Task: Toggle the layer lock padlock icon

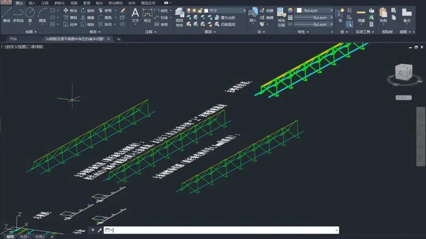Action: 200,11
